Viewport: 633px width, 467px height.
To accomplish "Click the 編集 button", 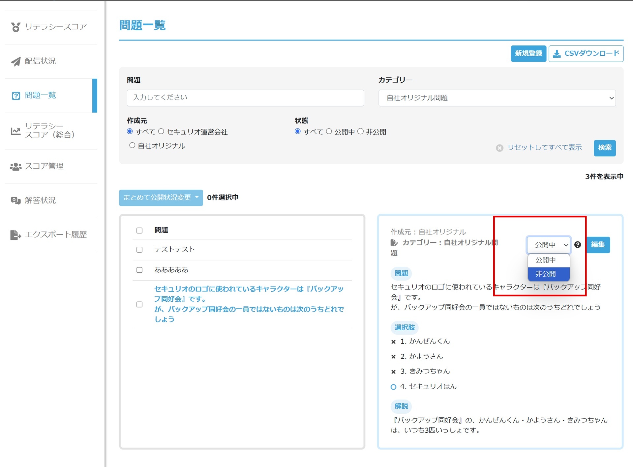I will (598, 245).
